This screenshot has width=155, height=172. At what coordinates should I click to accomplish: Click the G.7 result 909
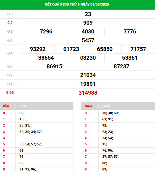tap(88, 23)
